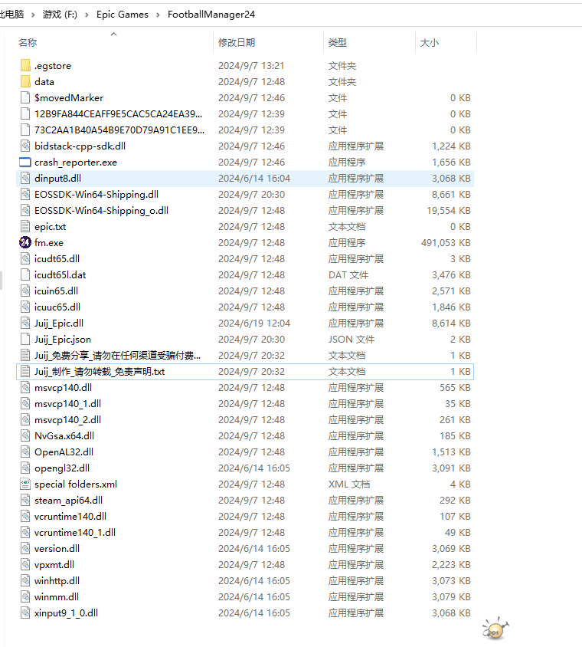This screenshot has width=582, height=647.
Task: Select Juij_制作_请勿转载_免责声明.txt file
Action: click(100, 371)
